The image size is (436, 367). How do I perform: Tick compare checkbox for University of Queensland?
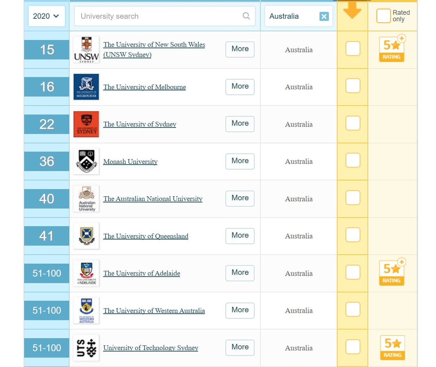point(353,235)
